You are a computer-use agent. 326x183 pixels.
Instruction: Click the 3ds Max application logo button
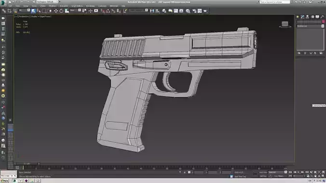[3, 2]
